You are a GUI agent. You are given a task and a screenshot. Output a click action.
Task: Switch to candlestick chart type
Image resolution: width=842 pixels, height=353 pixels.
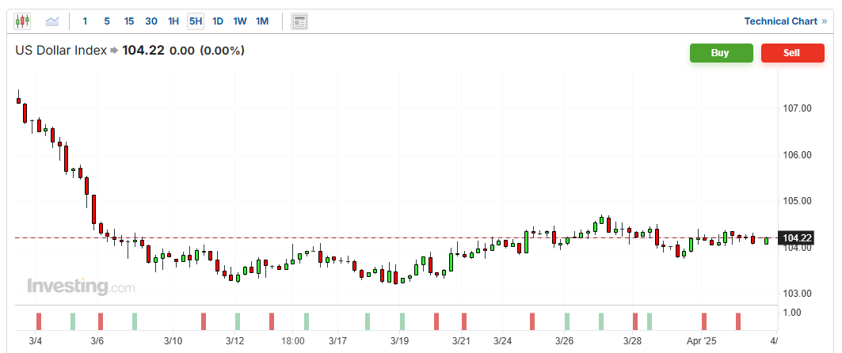(x=21, y=21)
